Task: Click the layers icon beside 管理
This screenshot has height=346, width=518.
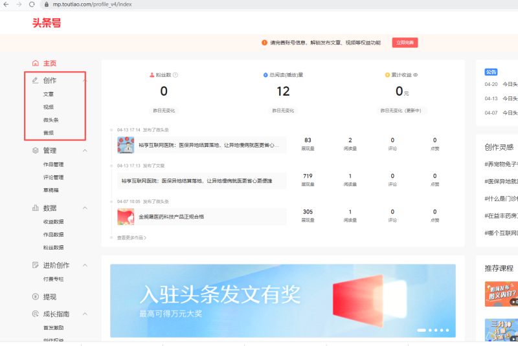Action: coord(36,151)
